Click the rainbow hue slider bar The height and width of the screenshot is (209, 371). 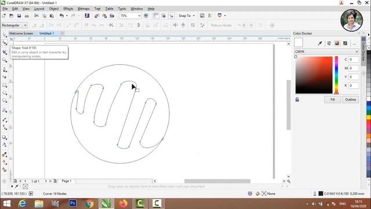[x=336, y=75]
